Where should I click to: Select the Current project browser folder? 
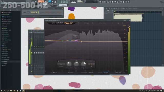tap(6, 12)
